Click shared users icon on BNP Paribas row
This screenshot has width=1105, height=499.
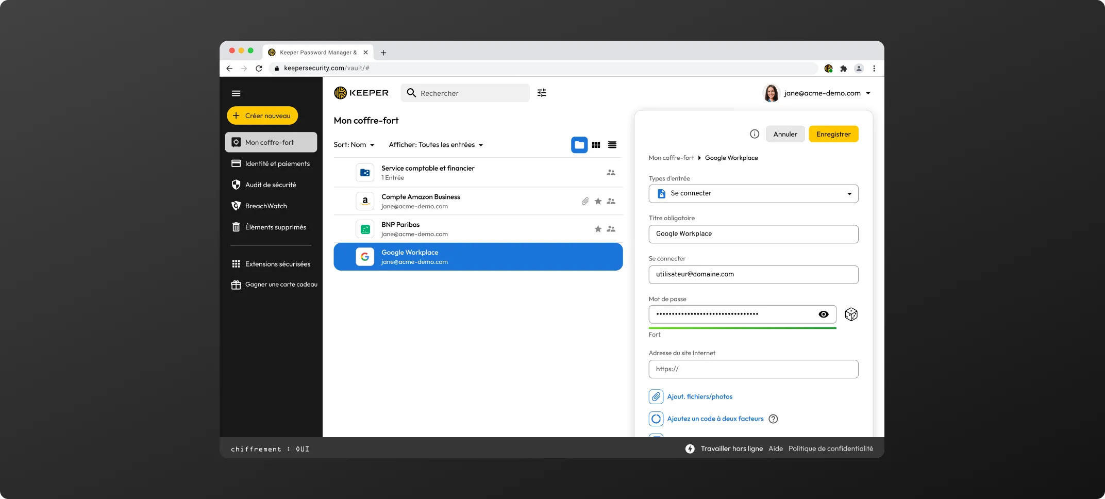611,229
